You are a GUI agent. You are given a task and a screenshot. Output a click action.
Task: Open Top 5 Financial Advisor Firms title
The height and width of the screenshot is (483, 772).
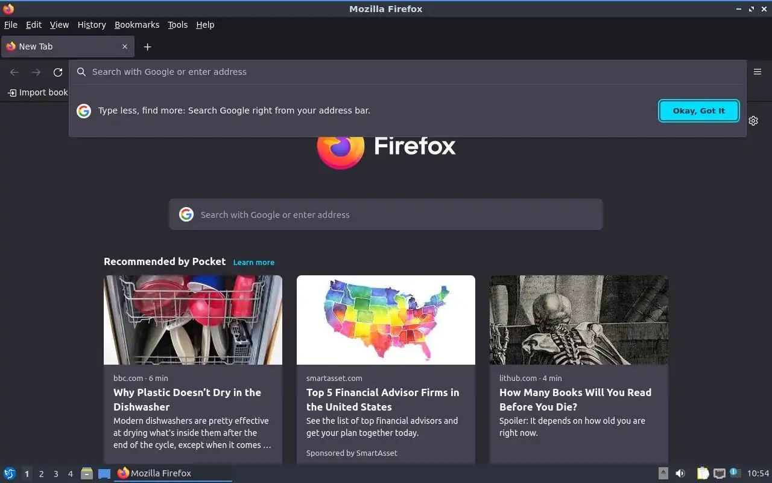tap(382, 400)
